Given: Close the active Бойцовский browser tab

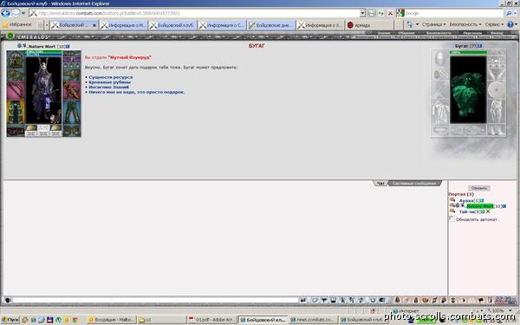Looking at the screenshot, I should click(94, 25).
